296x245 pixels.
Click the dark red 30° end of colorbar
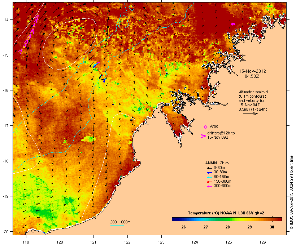pos(279,219)
